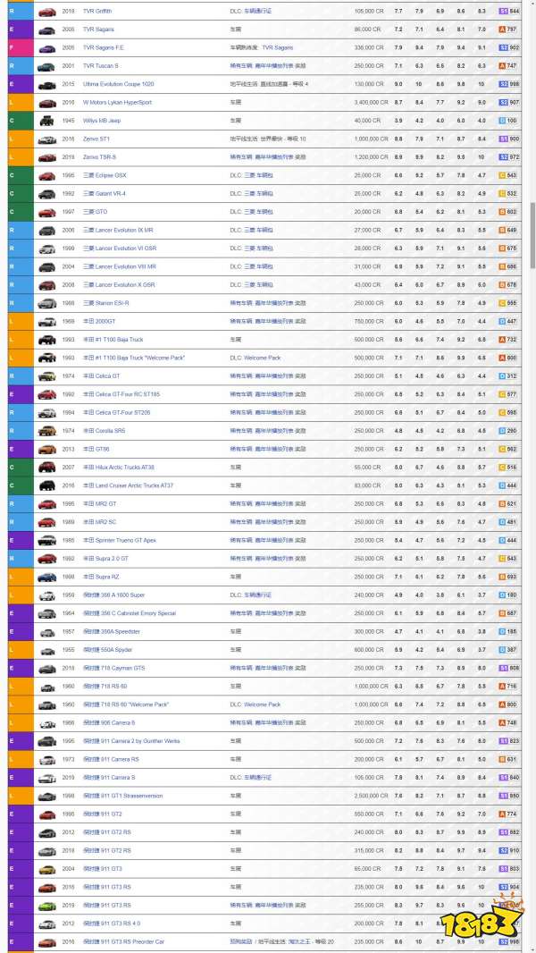Go to 保时捷 356 A 1600 Super
Screen dimensions: 536x953
[x=113, y=595]
